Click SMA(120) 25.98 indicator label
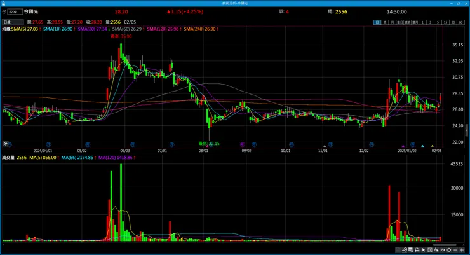Image resolution: width=470 pixels, height=255 pixels. point(164,29)
